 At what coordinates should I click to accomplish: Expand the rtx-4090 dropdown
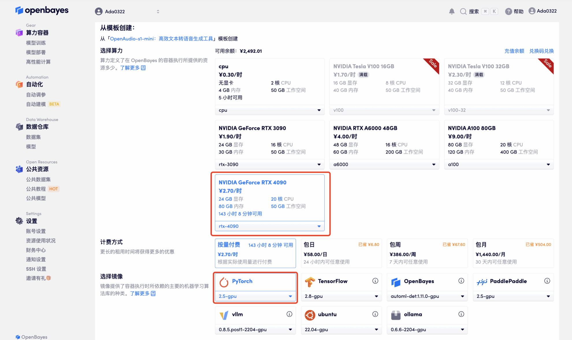(269, 226)
